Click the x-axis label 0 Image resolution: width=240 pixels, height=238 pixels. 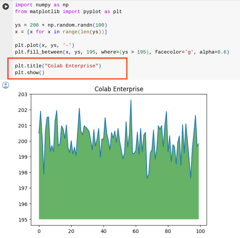click(39, 231)
